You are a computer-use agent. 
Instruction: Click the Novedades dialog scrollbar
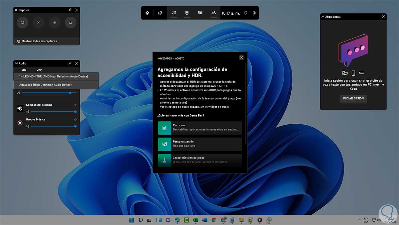[246, 104]
